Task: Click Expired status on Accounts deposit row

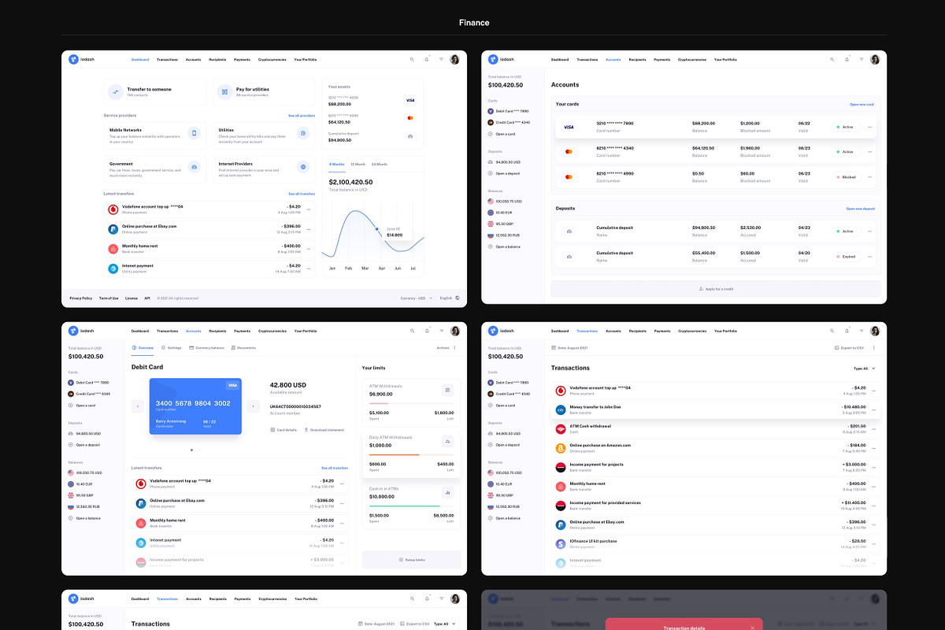Action: point(845,256)
